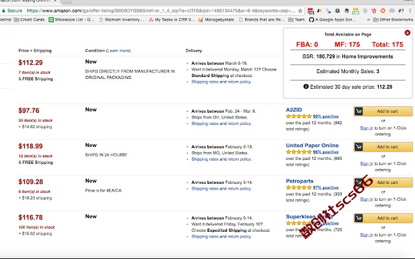Viewport: 415px width, 259px height.
Task: Add the United Paper Online offer to cart
Action: 383,147
